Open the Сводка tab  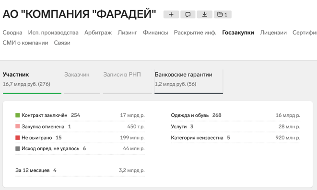click(12, 33)
